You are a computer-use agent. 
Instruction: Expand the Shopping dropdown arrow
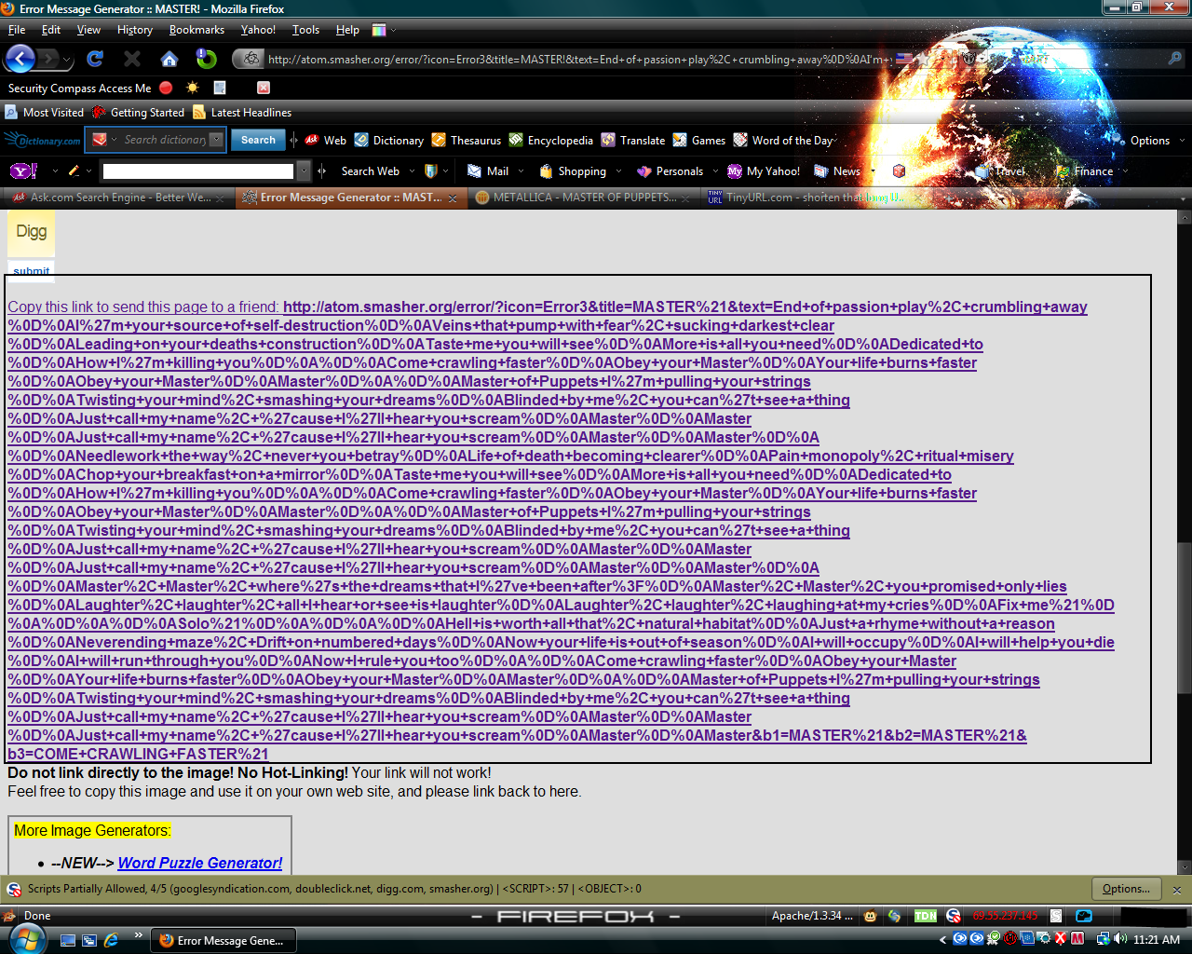point(618,171)
